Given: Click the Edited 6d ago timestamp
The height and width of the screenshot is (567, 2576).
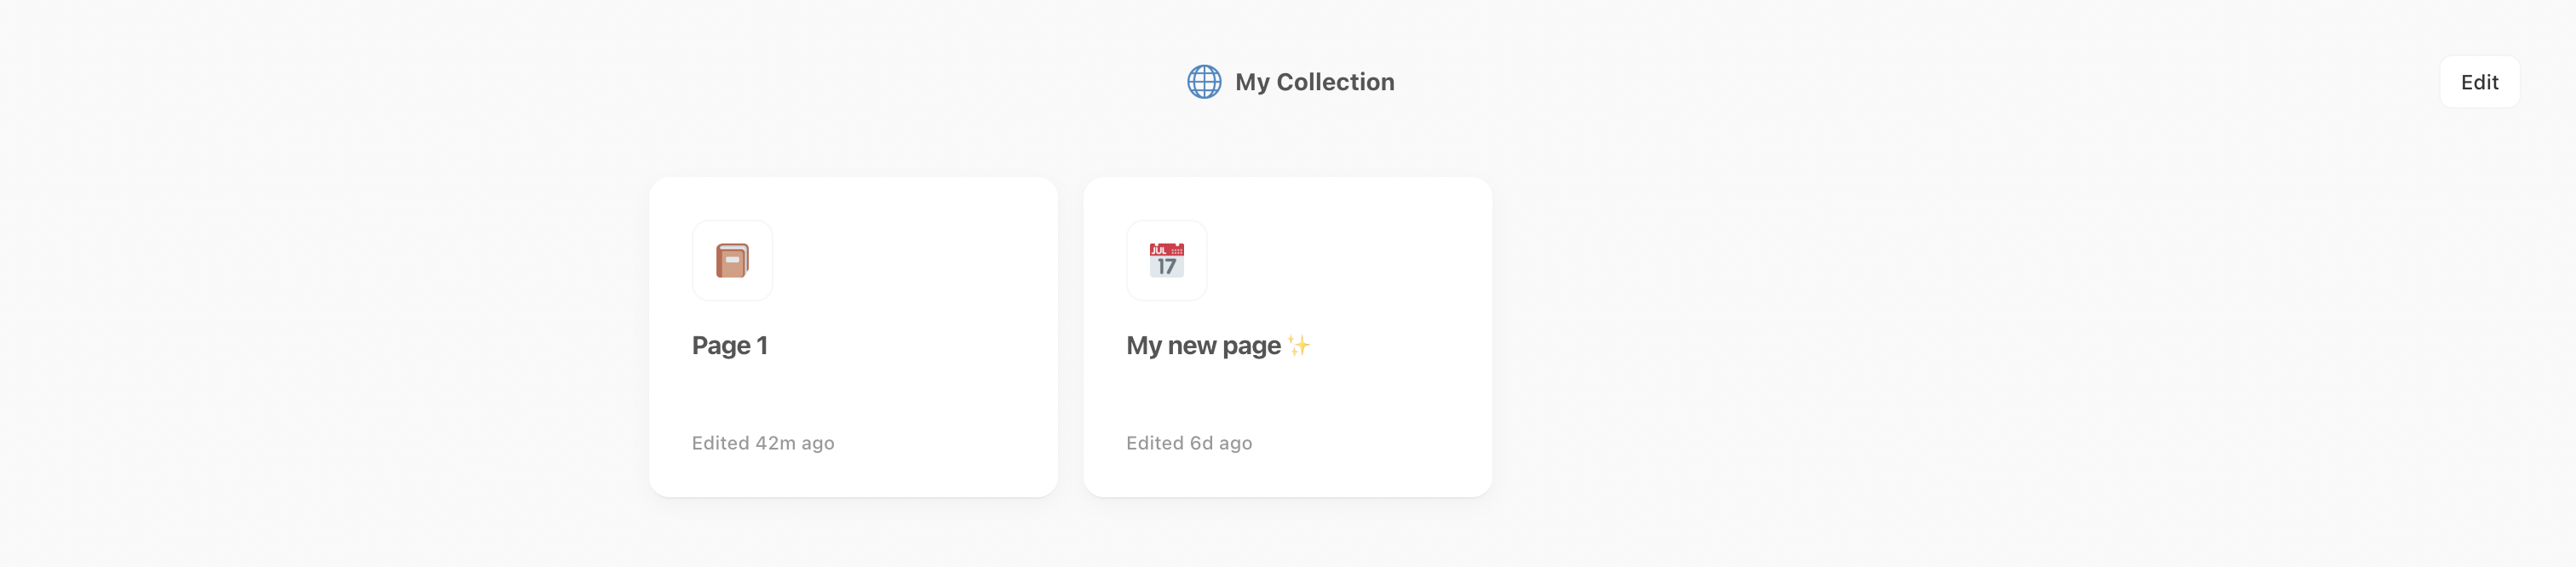Looking at the screenshot, I should coord(1189,443).
